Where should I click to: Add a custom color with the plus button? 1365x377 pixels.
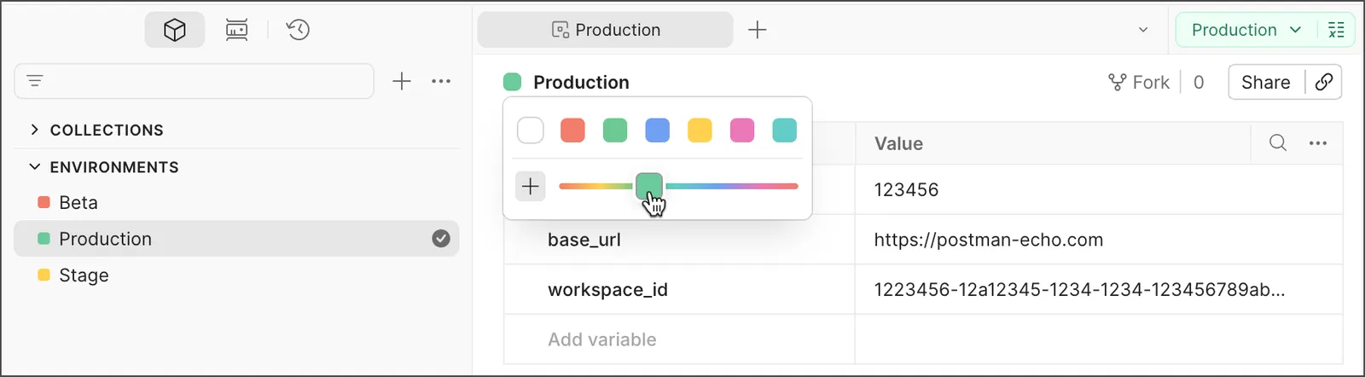click(531, 186)
